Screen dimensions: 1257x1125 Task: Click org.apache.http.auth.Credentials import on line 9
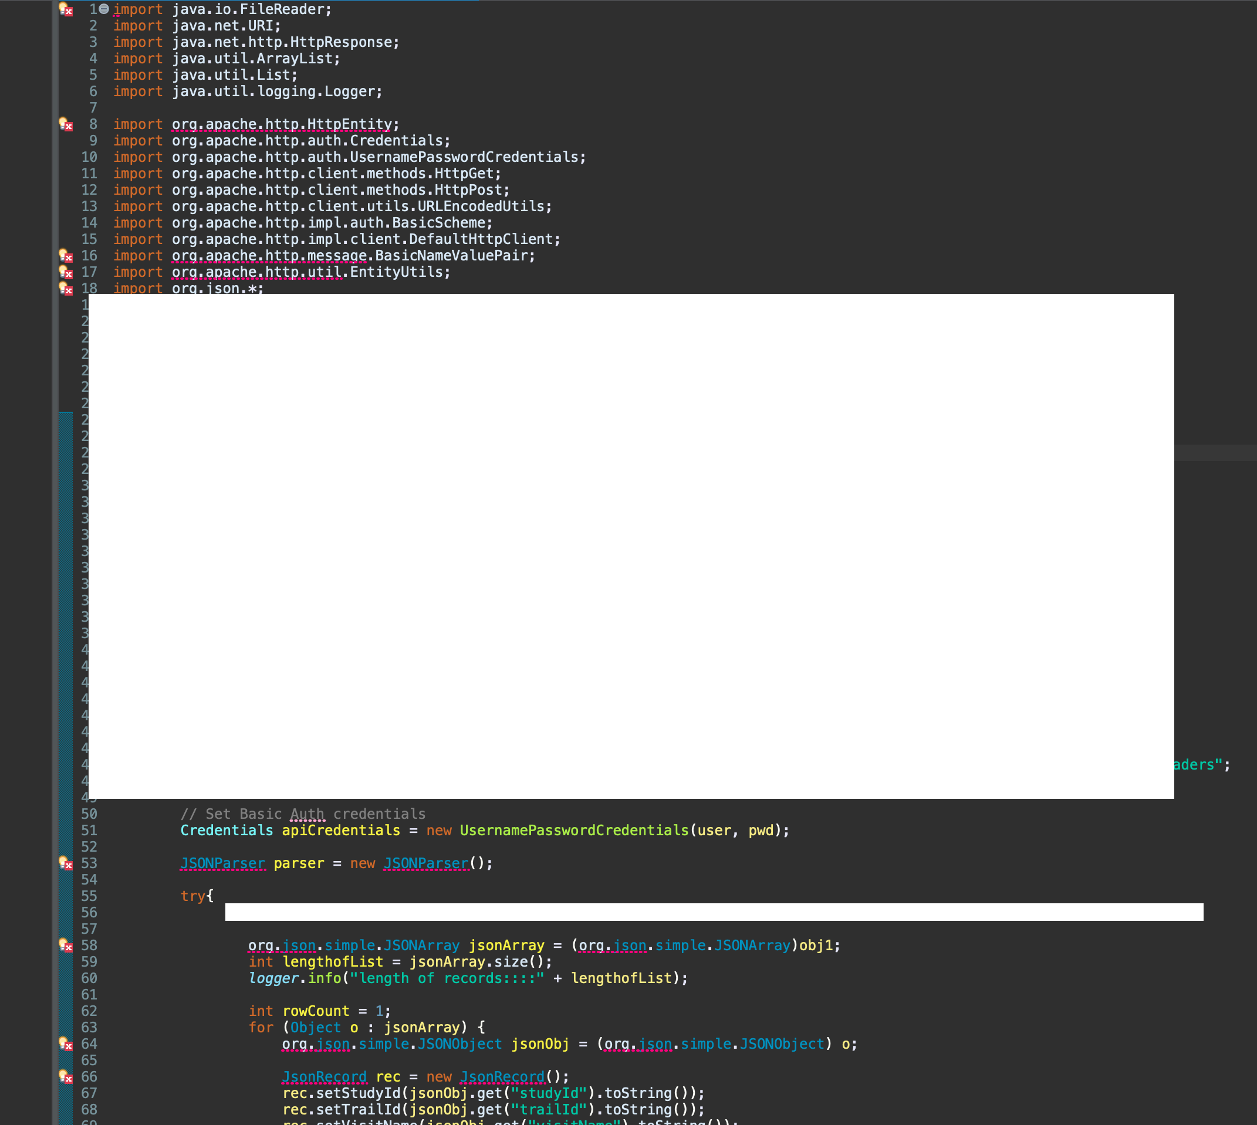pyautogui.click(x=311, y=140)
